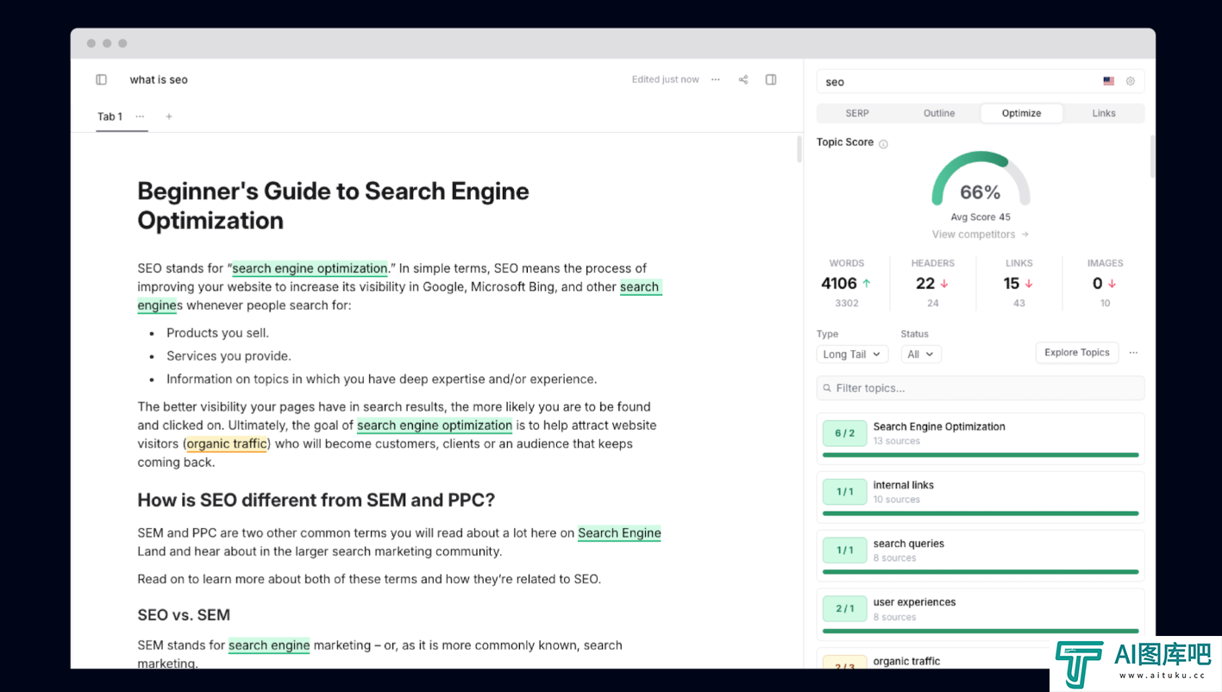Switch to the Links tab
This screenshot has width=1222, height=692.
click(x=1104, y=113)
